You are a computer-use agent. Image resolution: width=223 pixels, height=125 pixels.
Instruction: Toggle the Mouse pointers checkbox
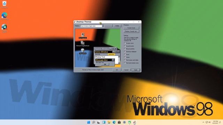[x=125, y=49]
